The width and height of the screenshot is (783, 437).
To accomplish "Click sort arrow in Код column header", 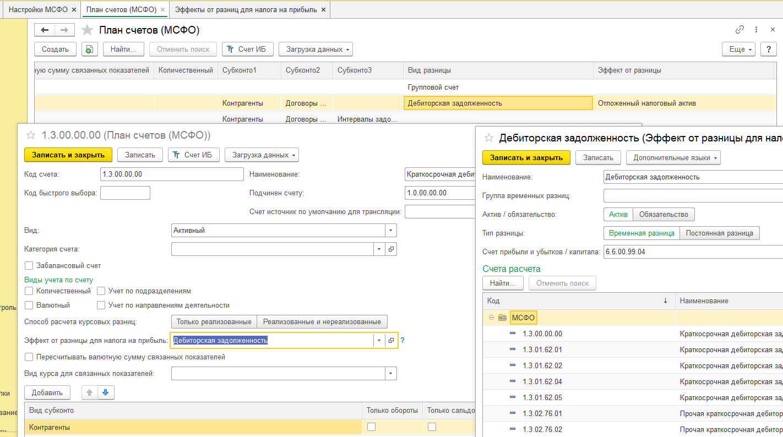I will click(x=665, y=301).
